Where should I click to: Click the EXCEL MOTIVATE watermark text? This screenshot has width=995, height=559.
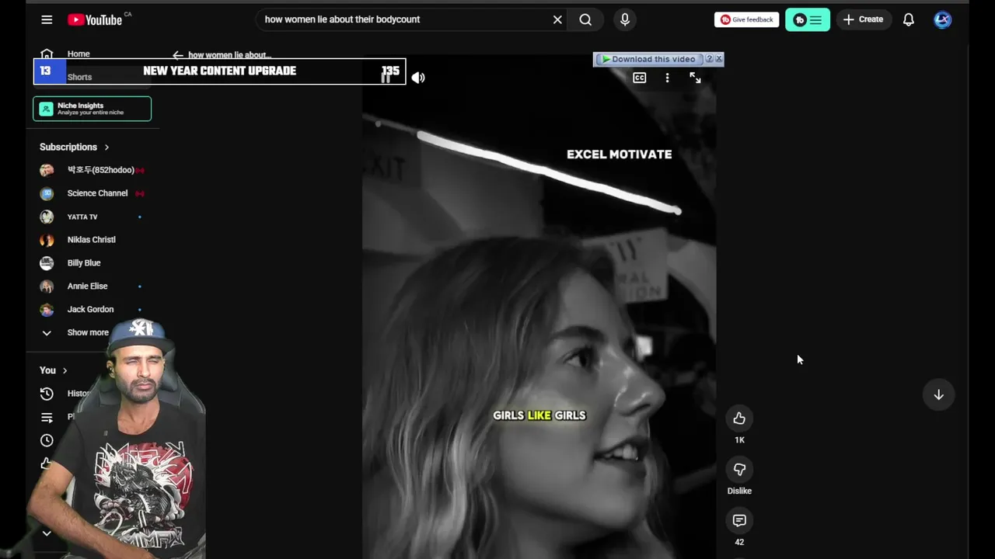(619, 155)
